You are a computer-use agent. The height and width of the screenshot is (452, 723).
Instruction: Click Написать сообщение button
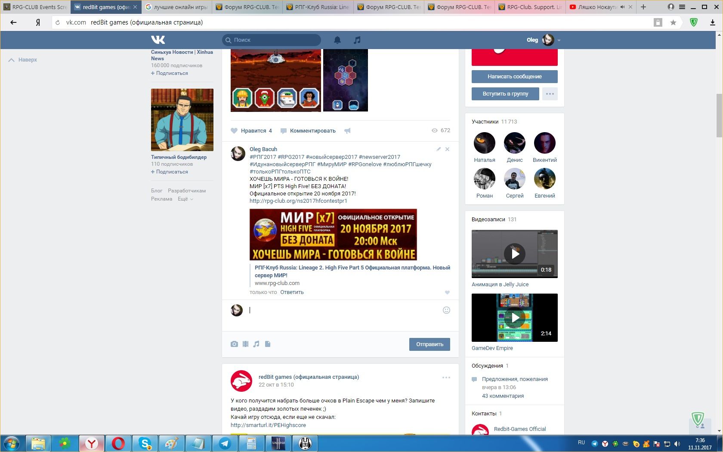click(x=515, y=77)
